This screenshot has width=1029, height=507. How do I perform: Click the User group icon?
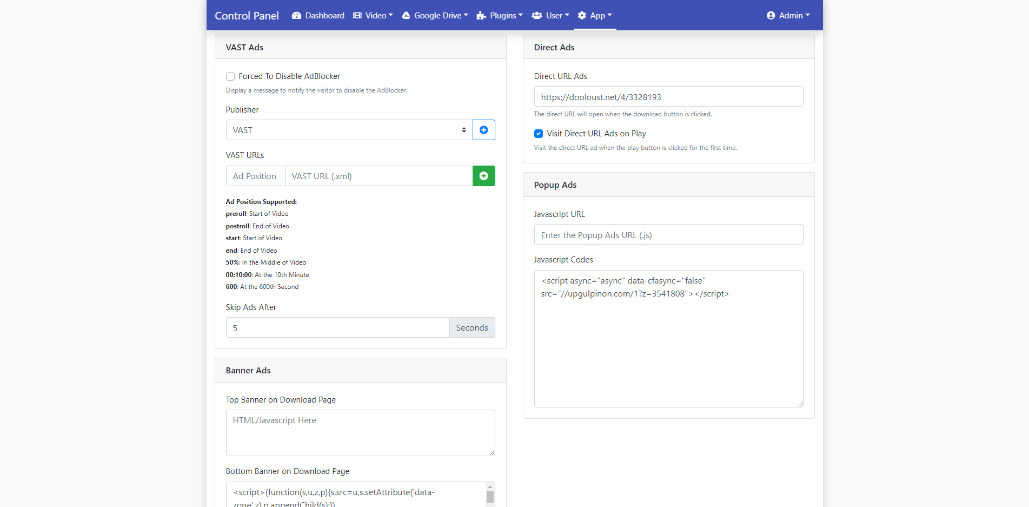point(537,16)
